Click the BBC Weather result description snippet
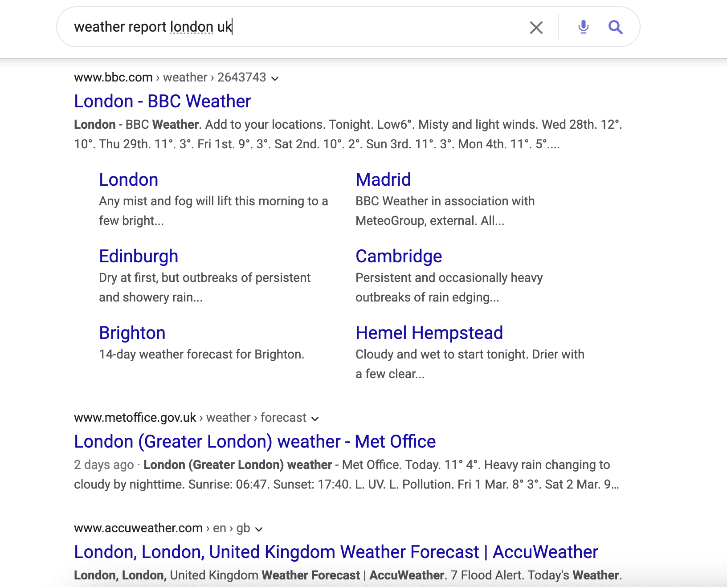727x587 pixels. coord(347,134)
